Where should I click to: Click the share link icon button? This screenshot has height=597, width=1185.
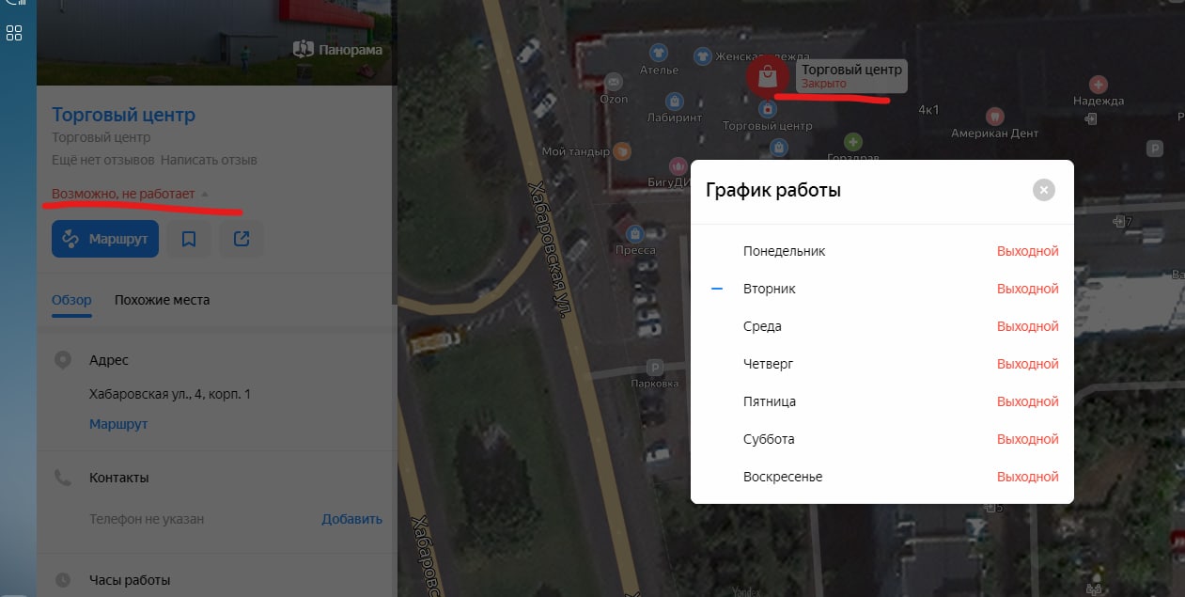coord(242,239)
